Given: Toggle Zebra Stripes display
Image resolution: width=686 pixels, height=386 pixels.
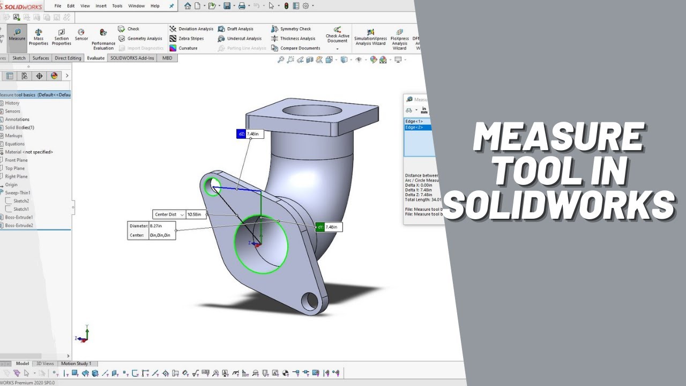Looking at the screenshot, I should coord(187,39).
